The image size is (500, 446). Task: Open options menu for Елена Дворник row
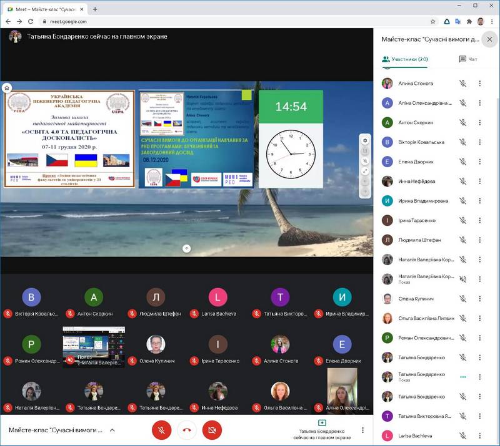tap(479, 162)
